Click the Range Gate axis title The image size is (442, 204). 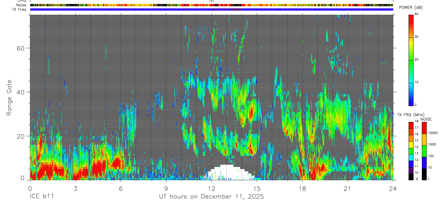click(x=9, y=97)
